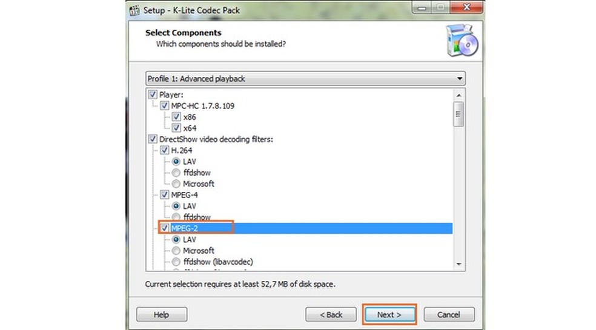Click the 'H.264' tree label
This screenshot has height=330, width=596.
click(x=182, y=151)
